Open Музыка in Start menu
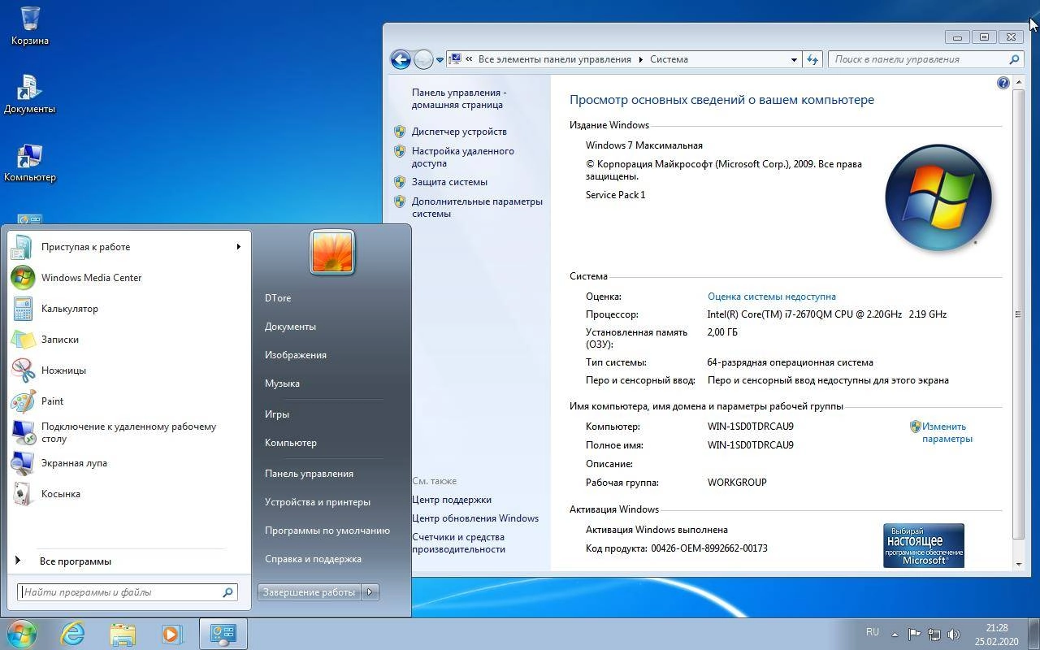Viewport: 1040px width, 650px height. (x=282, y=383)
